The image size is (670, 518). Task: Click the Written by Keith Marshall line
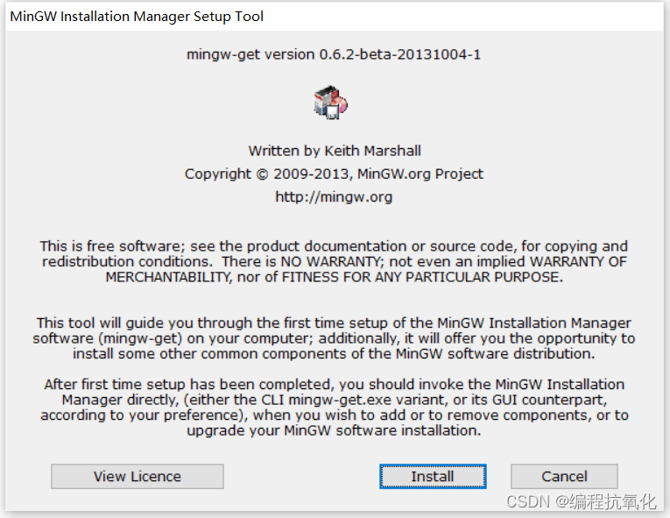pyautogui.click(x=335, y=151)
